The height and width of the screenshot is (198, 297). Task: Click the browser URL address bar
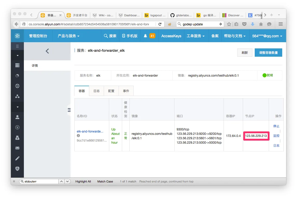pos(91,24)
